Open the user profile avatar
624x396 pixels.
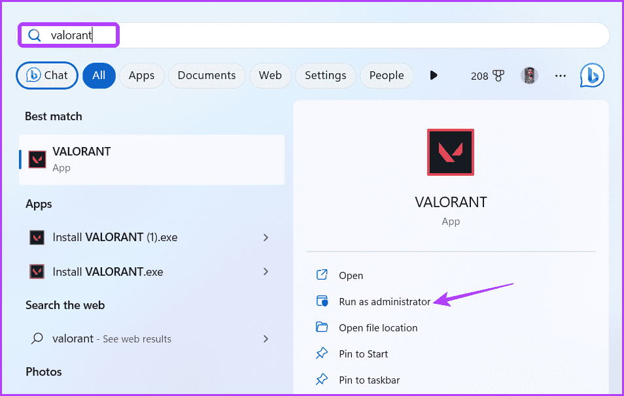(530, 76)
